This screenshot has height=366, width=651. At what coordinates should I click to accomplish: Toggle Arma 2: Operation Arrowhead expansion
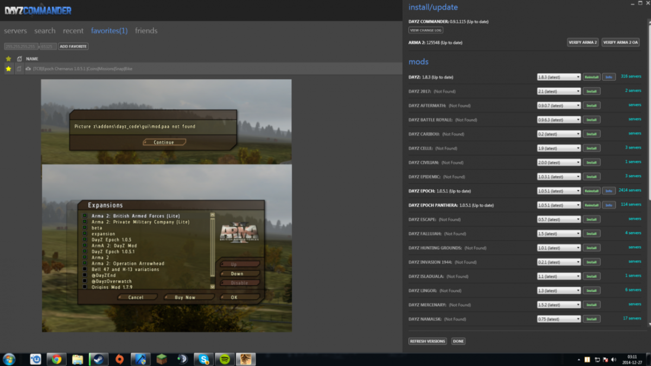85,264
